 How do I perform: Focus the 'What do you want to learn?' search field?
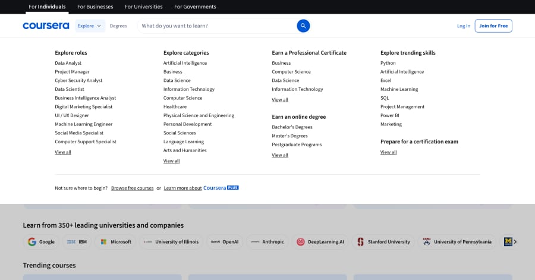(218, 26)
